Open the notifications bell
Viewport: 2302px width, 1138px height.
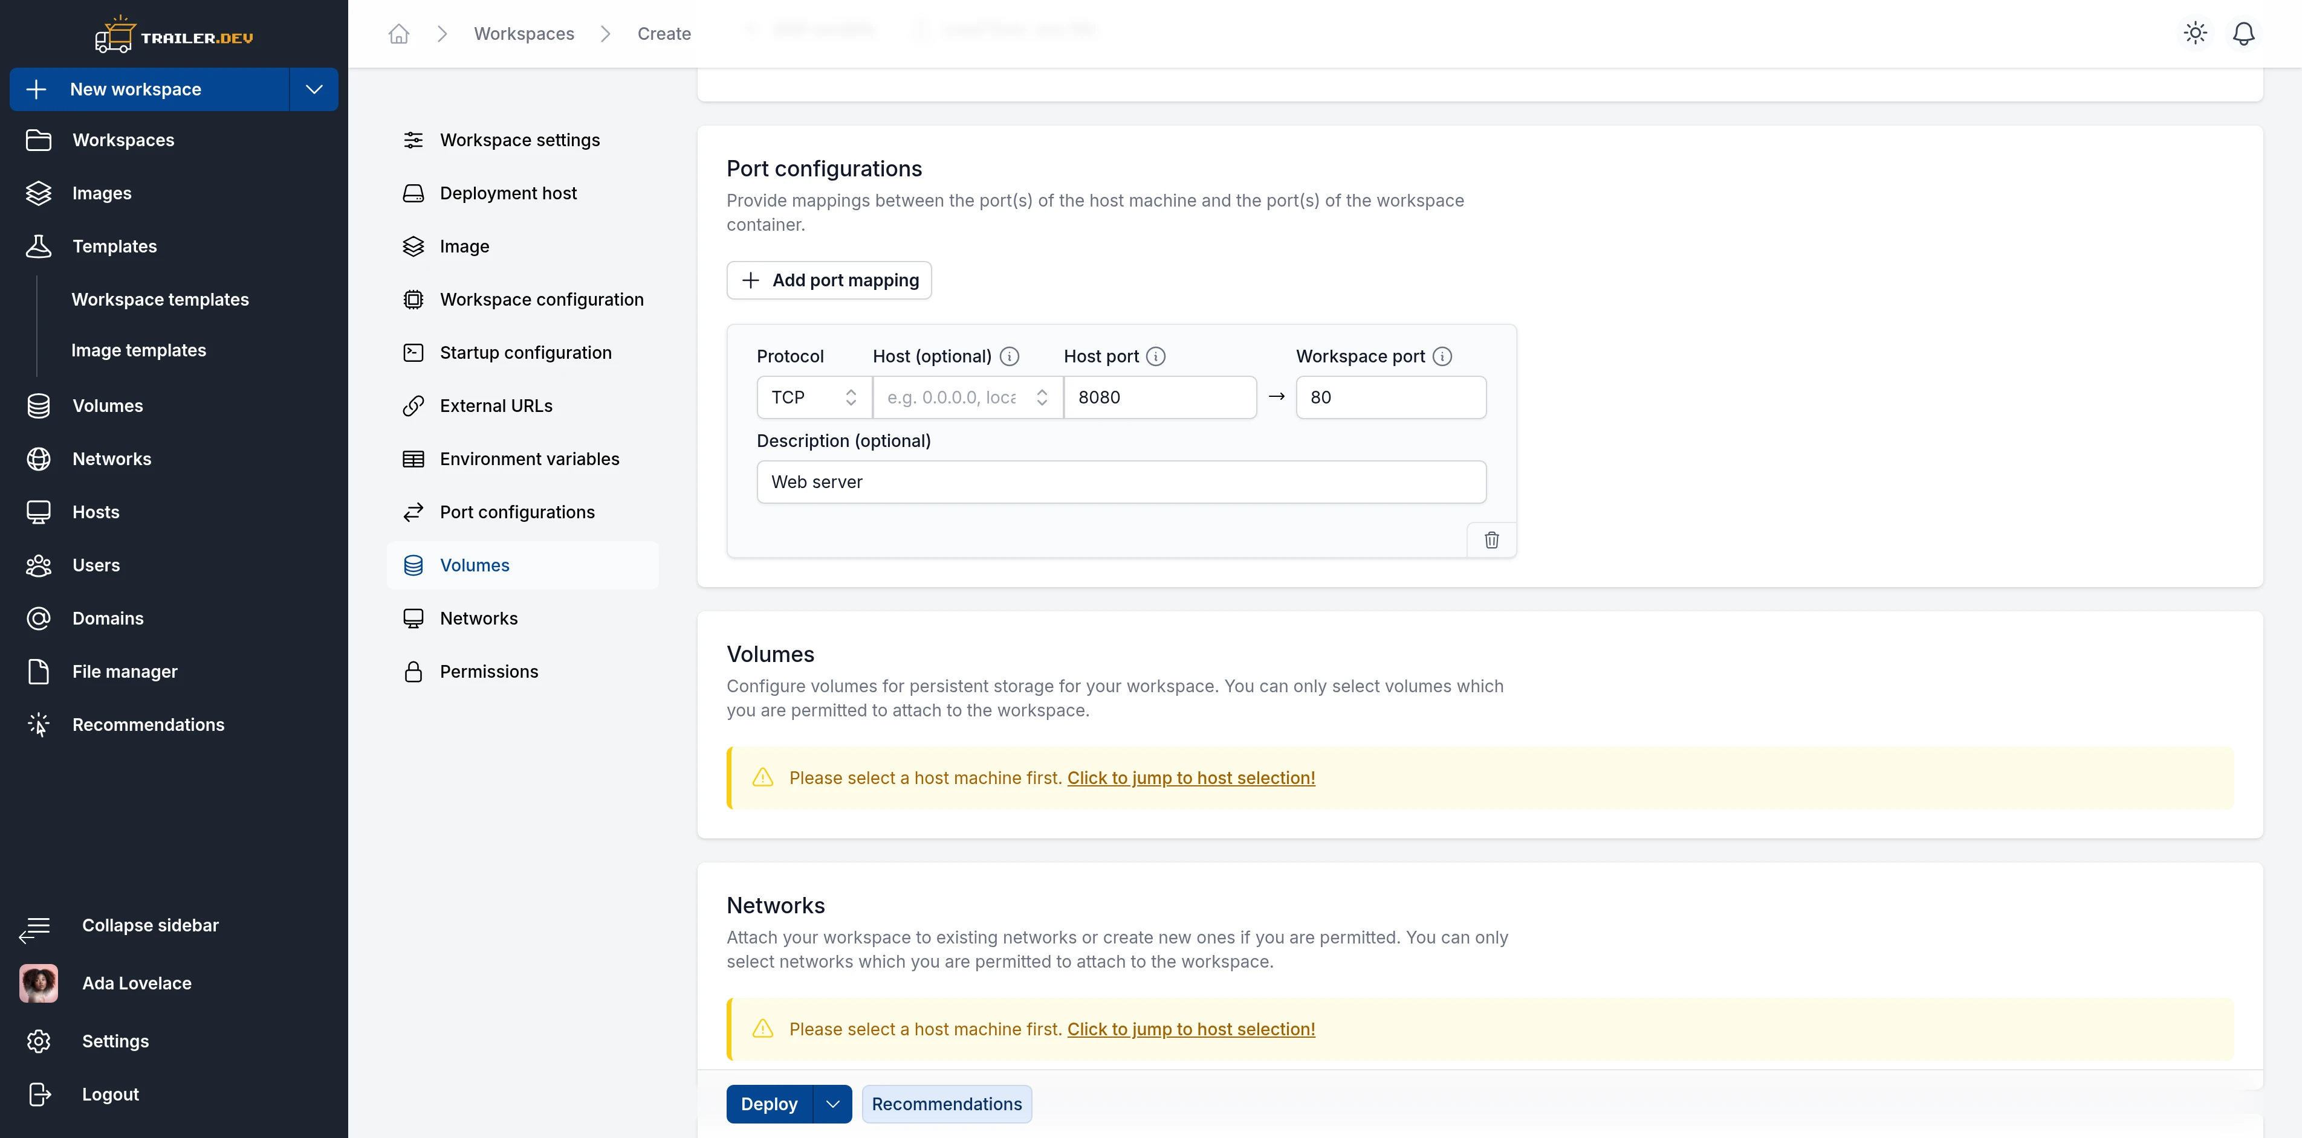(2243, 33)
